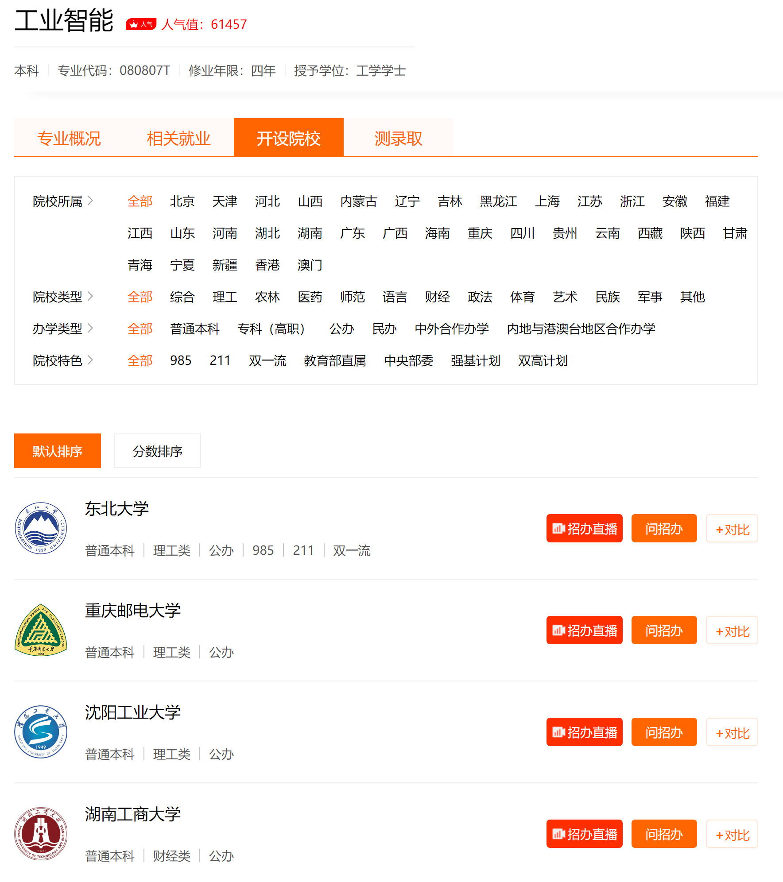Select 全部 in 院校特色 row
The image size is (783, 882).
point(140,360)
